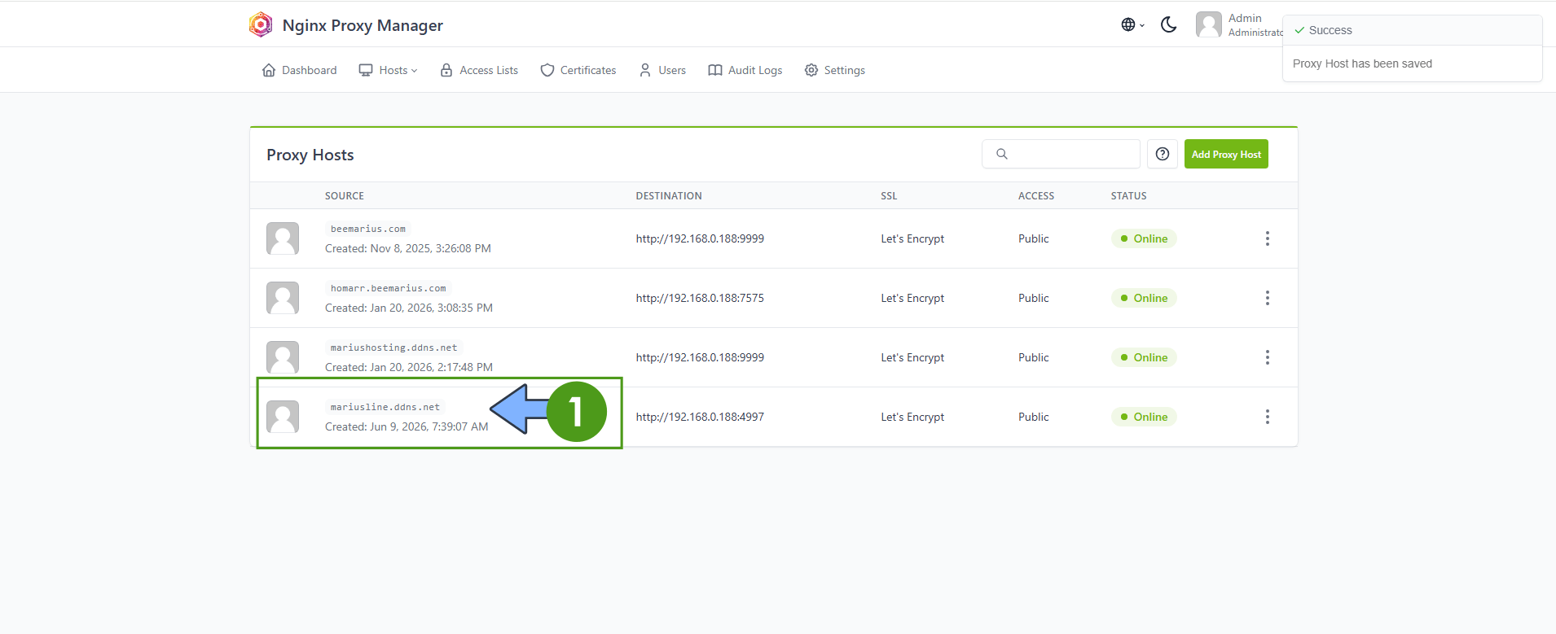Click the Access Lists lock icon
Viewport: 1556px width, 634px height.
click(x=446, y=70)
